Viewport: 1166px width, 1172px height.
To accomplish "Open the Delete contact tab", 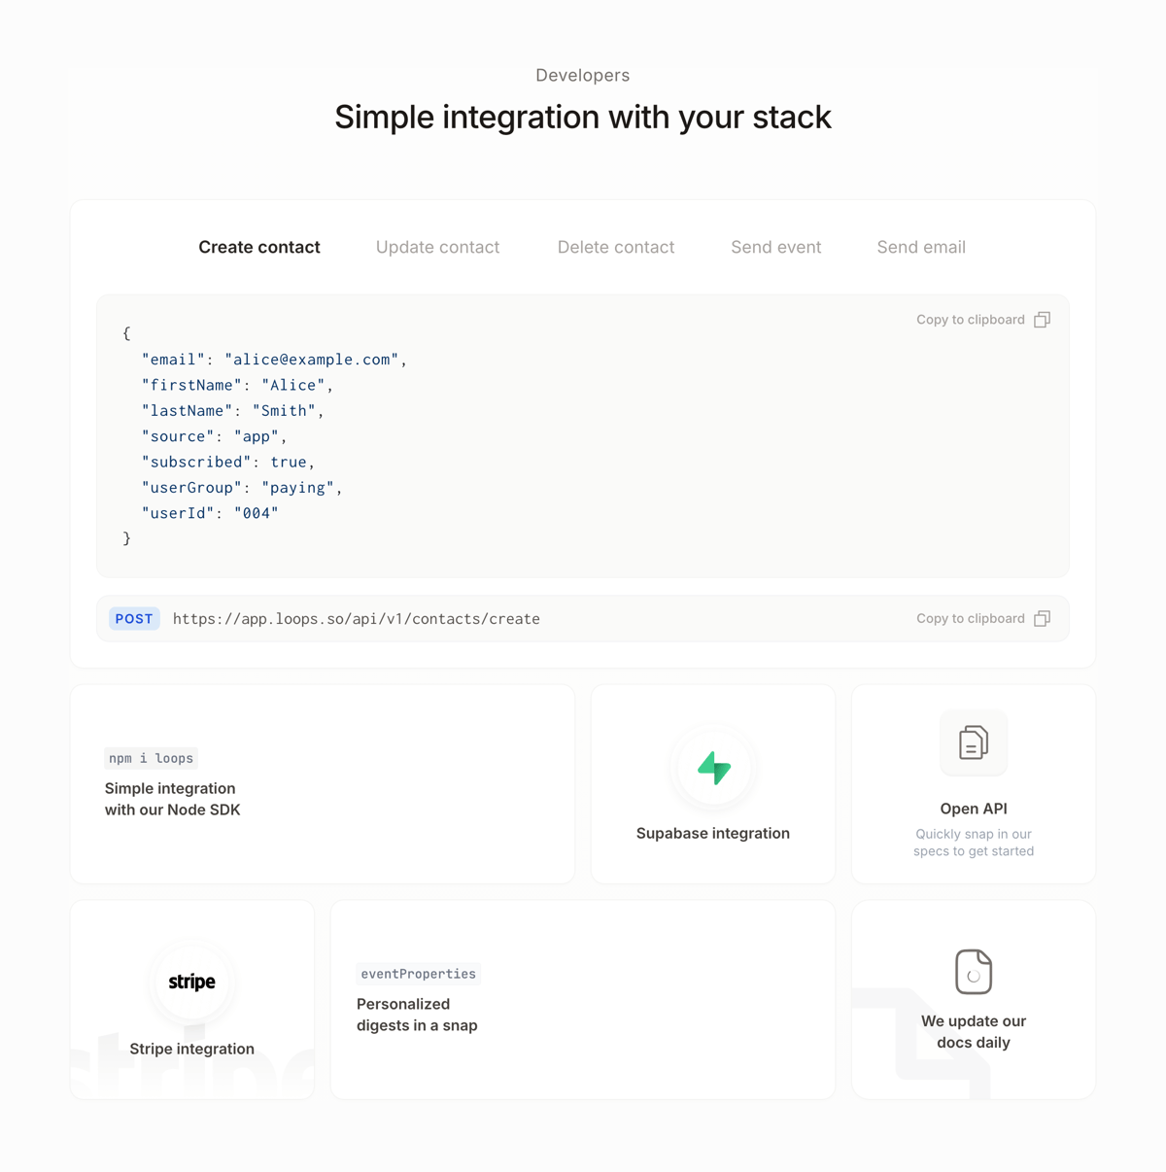I will [x=615, y=247].
